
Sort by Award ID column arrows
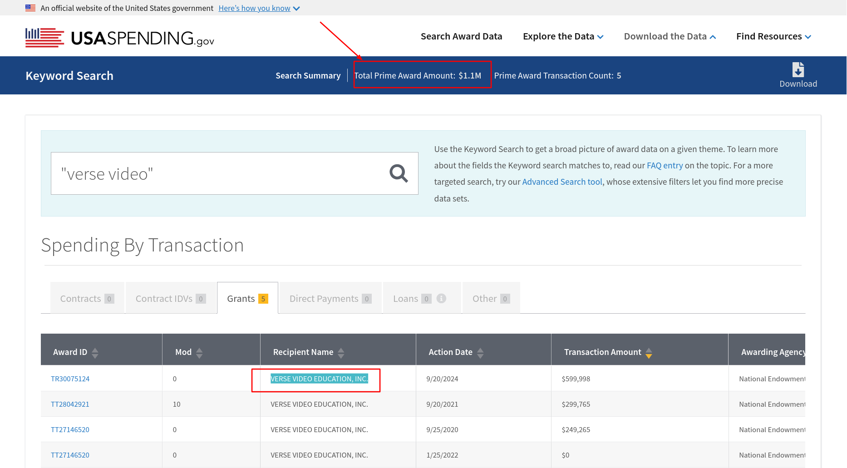(x=95, y=353)
